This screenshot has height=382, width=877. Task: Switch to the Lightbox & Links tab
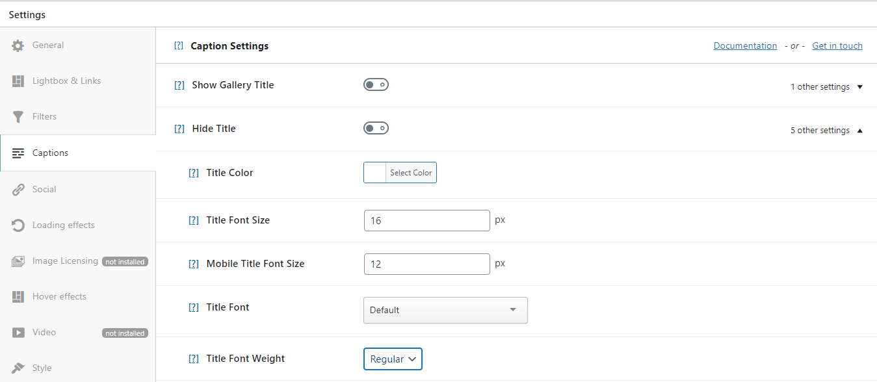(66, 81)
